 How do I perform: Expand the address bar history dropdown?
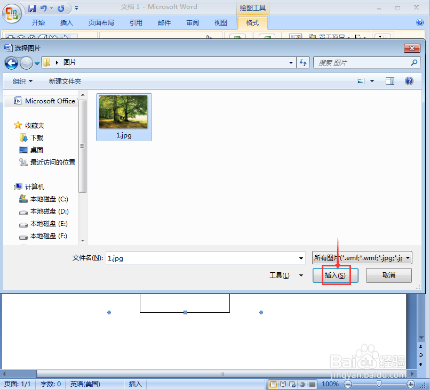291,63
